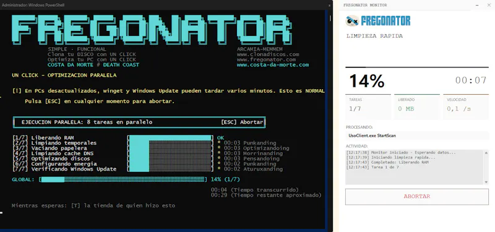Click the www.costa-da-morte.com link text
This screenshot has height=232, width=495.
(x=273, y=65)
